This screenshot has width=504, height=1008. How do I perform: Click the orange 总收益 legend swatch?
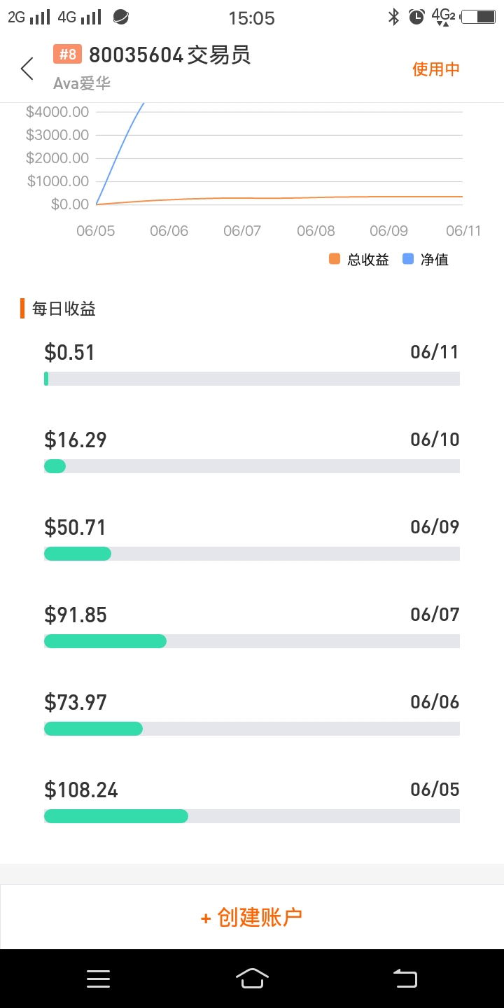335,259
